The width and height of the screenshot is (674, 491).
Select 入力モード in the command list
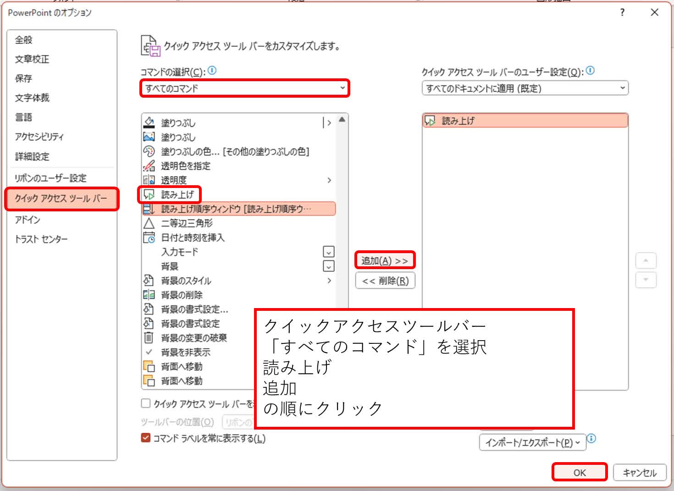(238, 252)
